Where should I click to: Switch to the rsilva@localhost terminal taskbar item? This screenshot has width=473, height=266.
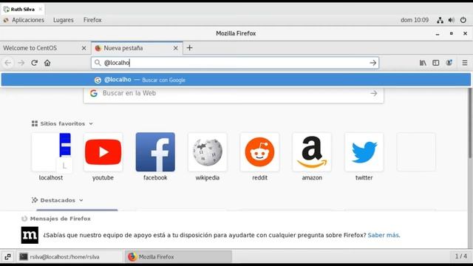(x=69, y=256)
